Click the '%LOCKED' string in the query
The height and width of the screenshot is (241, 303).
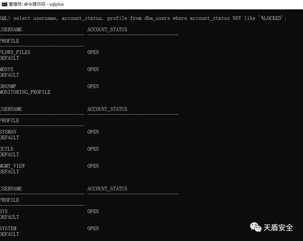point(272,18)
